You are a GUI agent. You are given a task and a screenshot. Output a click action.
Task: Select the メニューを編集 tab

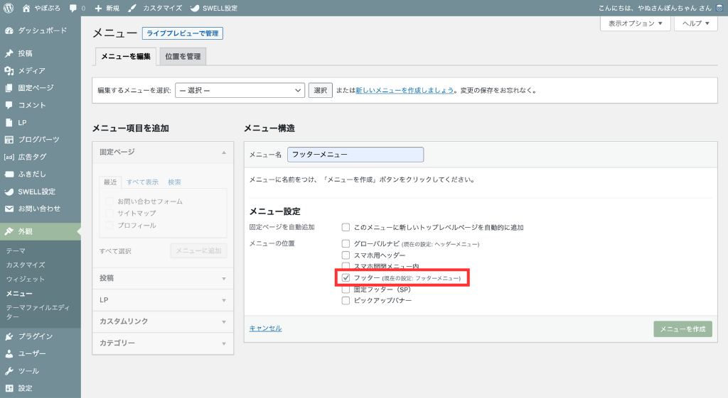click(x=126, y=57)
